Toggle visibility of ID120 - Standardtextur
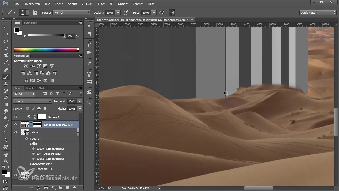Viewport: 339px width, 191px height. tap(33, 149)
